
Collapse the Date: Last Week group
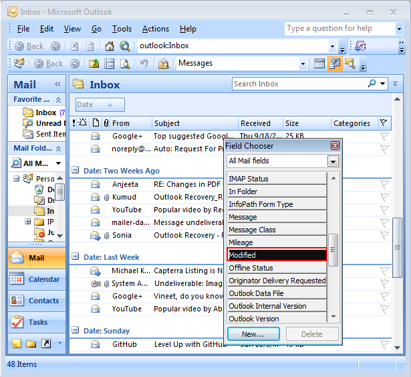[x=76, y=256]
